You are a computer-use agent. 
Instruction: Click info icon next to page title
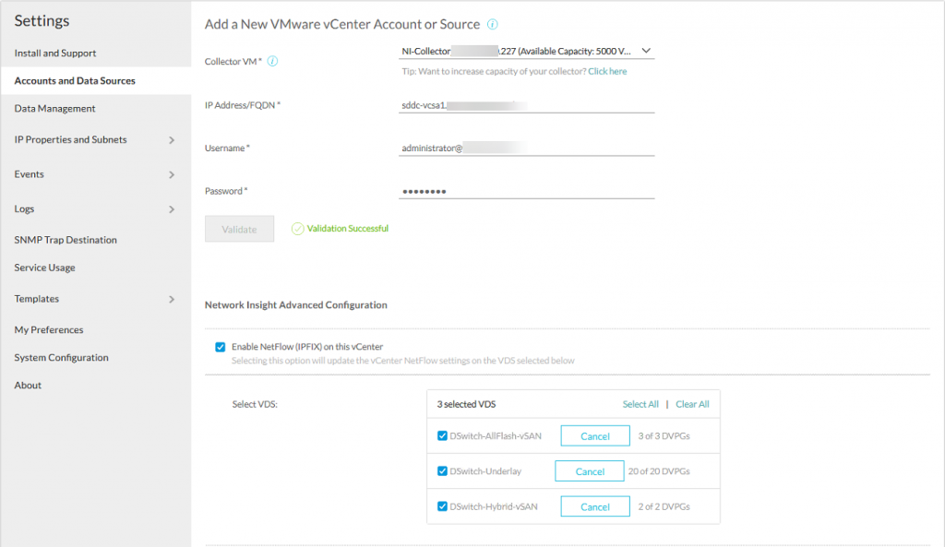pos(493,25)
